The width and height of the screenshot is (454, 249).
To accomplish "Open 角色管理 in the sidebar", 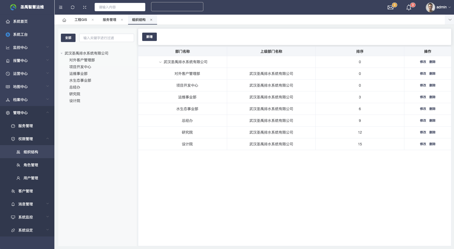I will 31,165.
